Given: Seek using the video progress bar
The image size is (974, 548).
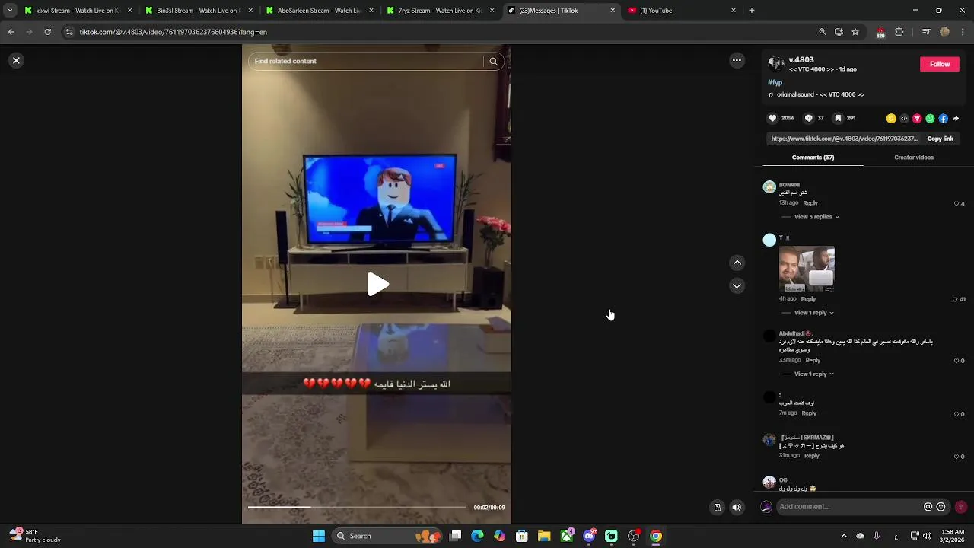Looking at the screenshot, I should (x=356, y=507).
